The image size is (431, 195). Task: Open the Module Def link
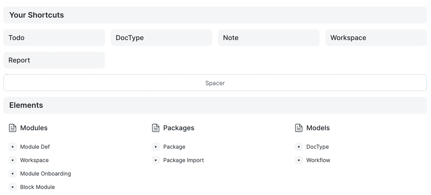[35, 147]
